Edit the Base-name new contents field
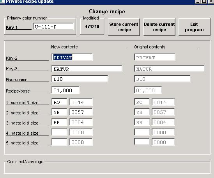214x178 pixels. [x=80, y=79]
